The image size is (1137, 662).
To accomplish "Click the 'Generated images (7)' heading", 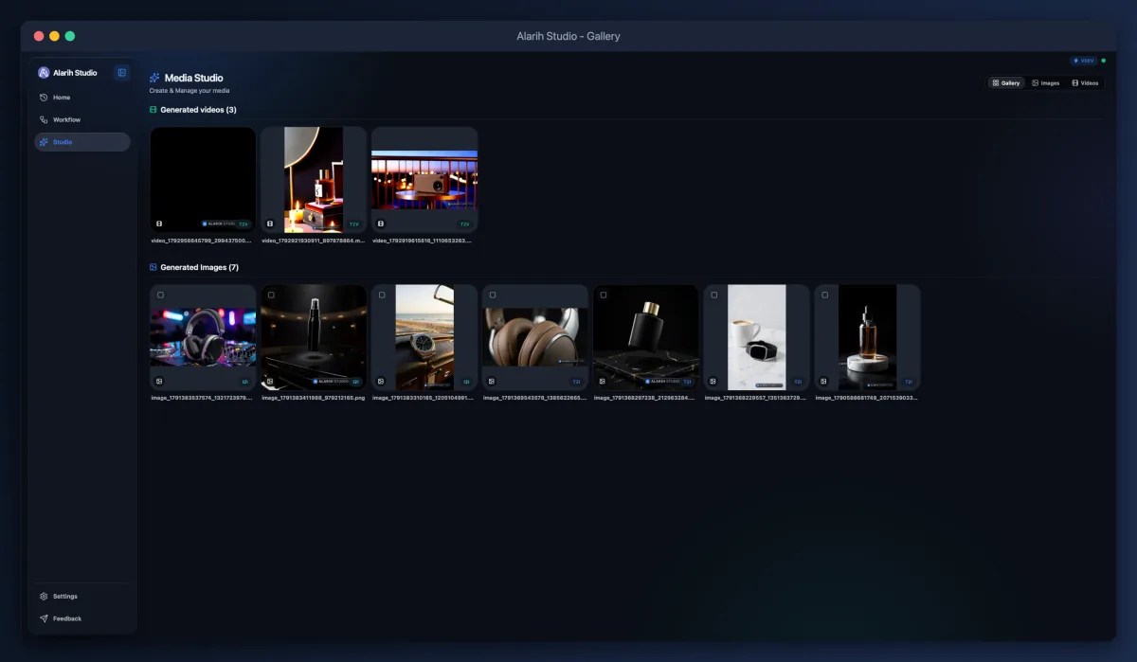I will [x=199, y=267].
